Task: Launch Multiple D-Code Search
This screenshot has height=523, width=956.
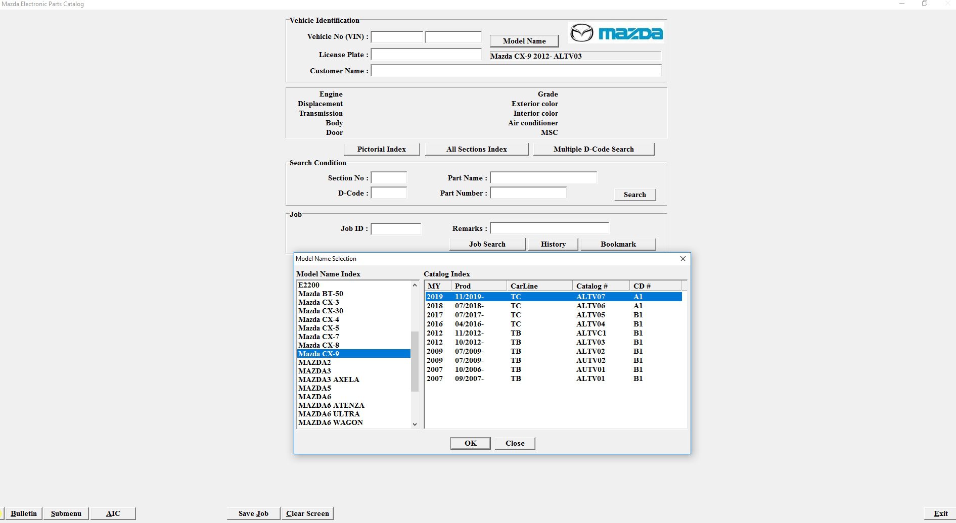Action: (594, 149)
